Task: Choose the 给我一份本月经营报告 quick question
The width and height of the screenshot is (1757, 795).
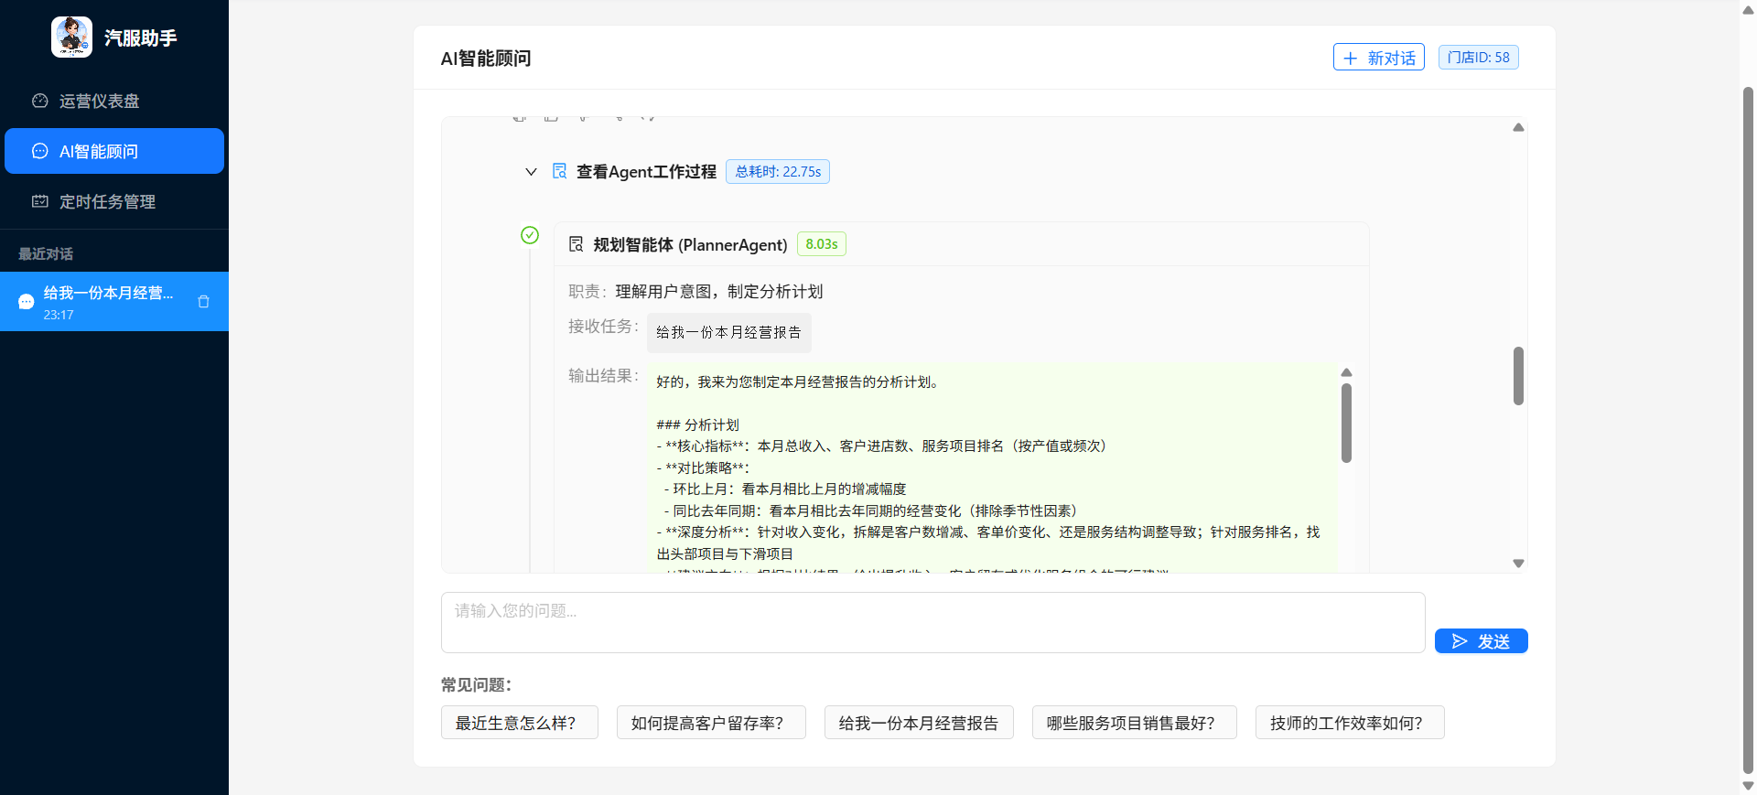Action: (919, 723)
